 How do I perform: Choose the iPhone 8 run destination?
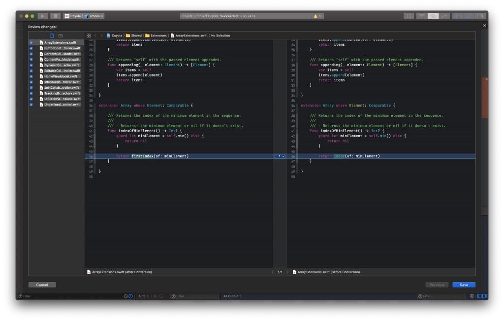94,16
